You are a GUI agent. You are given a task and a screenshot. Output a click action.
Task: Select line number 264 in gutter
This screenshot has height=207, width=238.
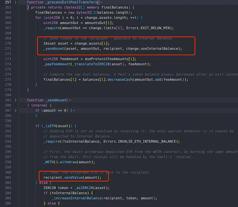pos(7,13)
